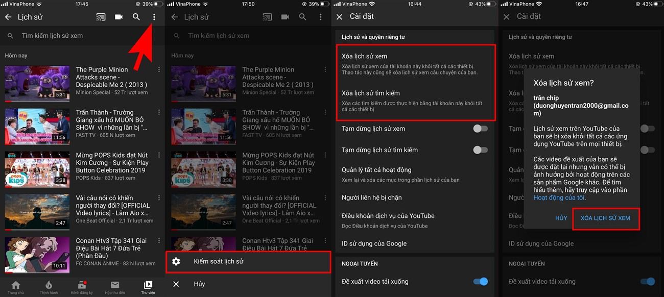Screen dimensions: 664x297
Task: Toggle 'Tạm dừng lịch sử xem' switch, undimmed settings
Action: pos(480,129)
